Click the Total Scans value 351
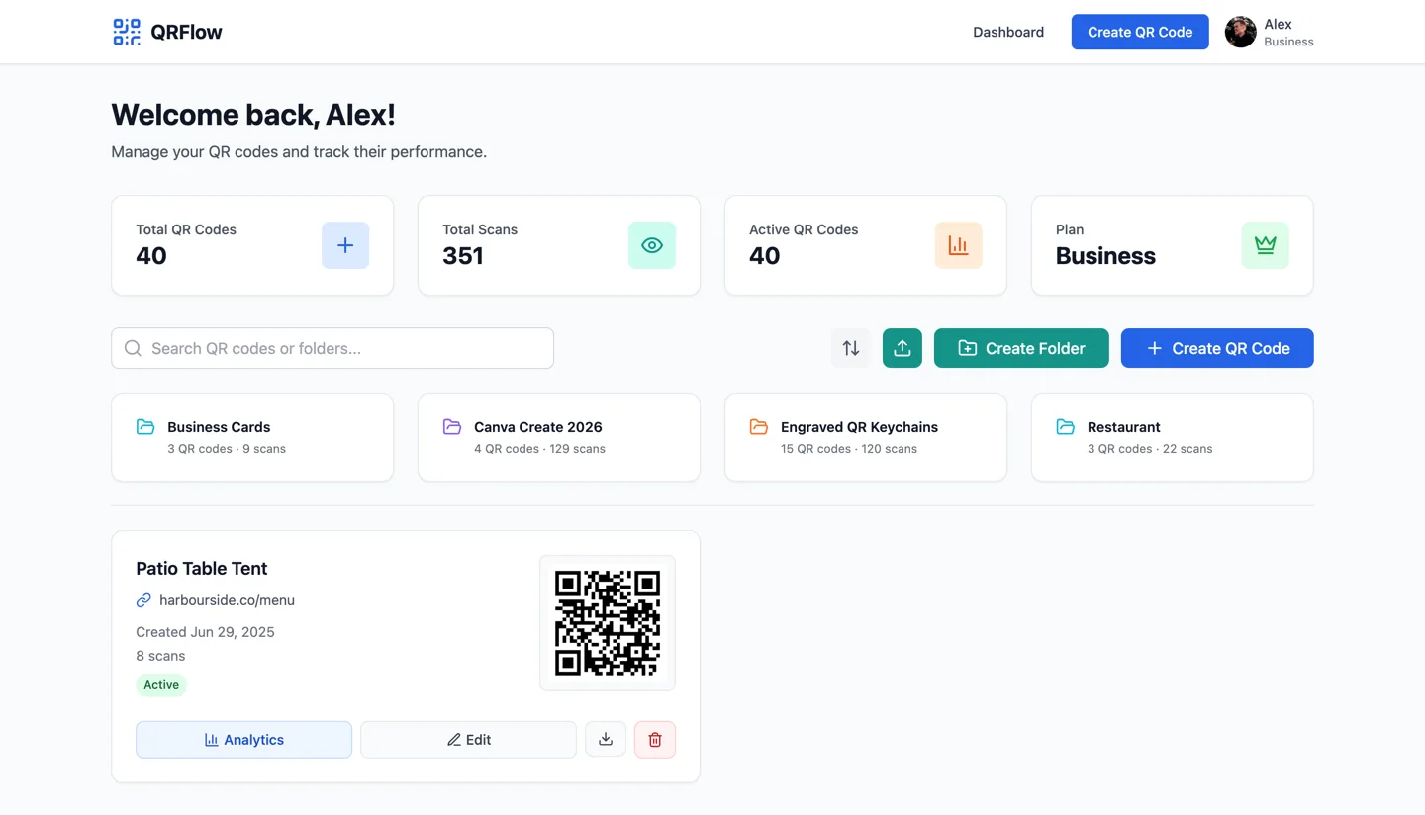 click(463, 256)
